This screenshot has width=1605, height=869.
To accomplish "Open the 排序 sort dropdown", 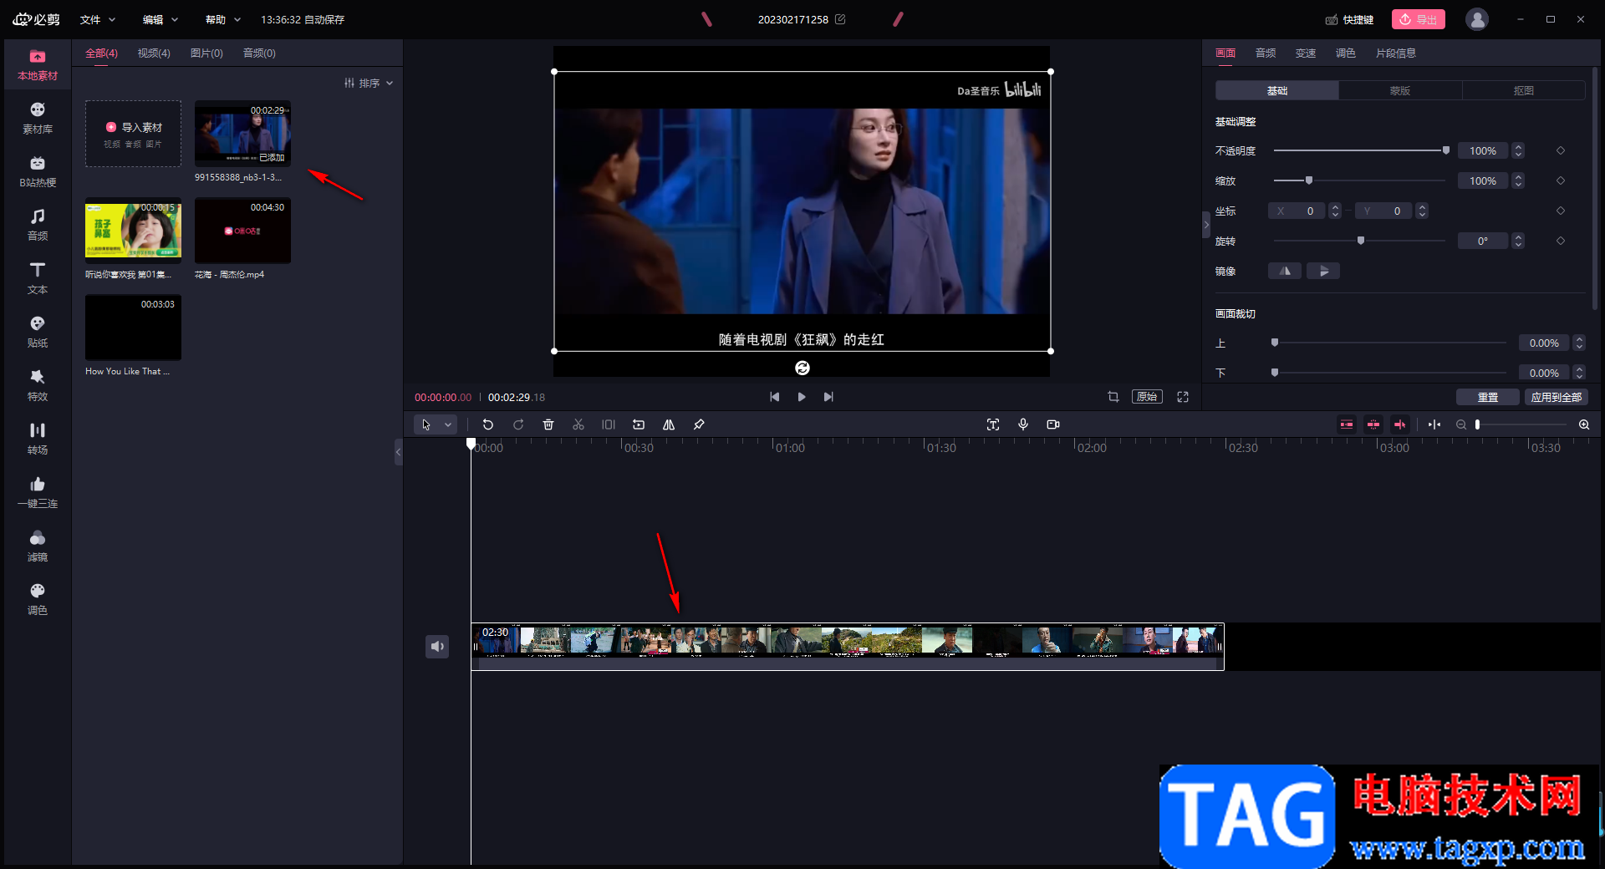I will [369, 83].
